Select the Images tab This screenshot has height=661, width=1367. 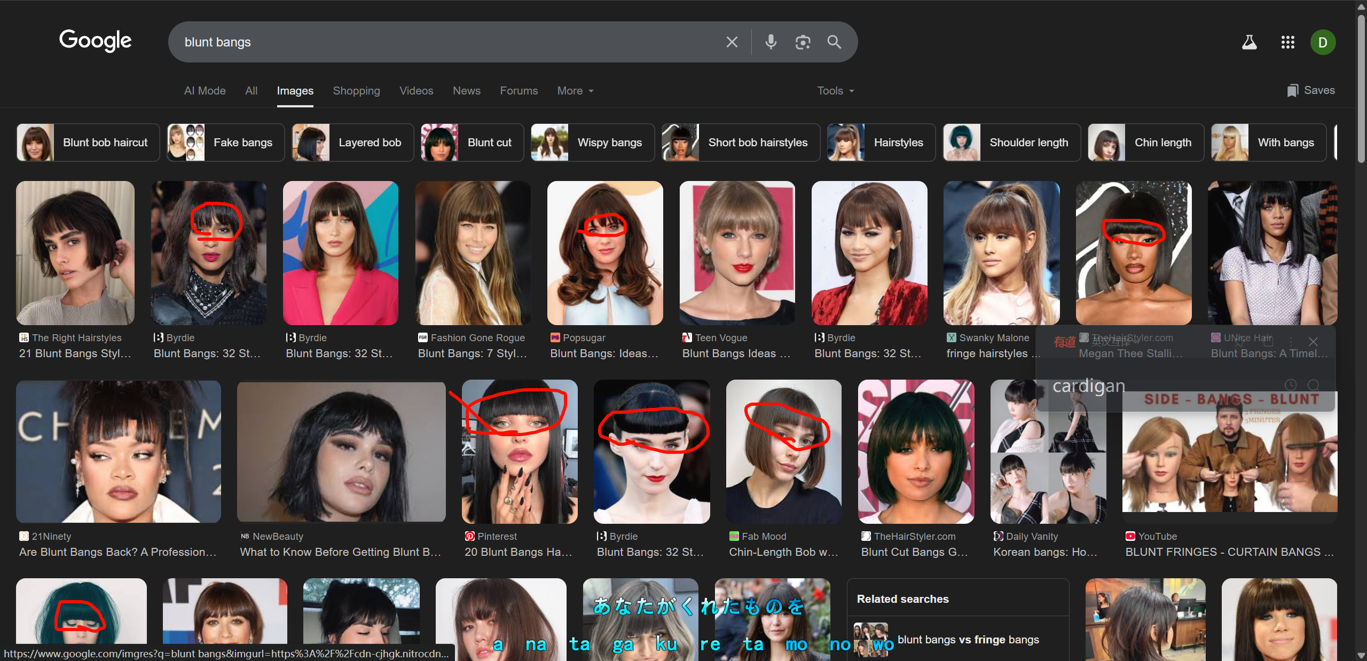[295, 91]
